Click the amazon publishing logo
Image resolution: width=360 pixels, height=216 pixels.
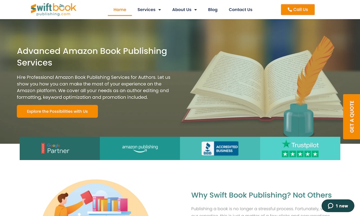tap(140, 148)
